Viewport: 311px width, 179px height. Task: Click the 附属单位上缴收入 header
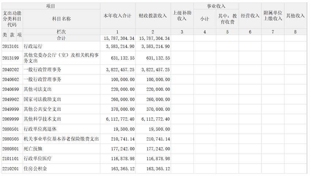[273, 16]
